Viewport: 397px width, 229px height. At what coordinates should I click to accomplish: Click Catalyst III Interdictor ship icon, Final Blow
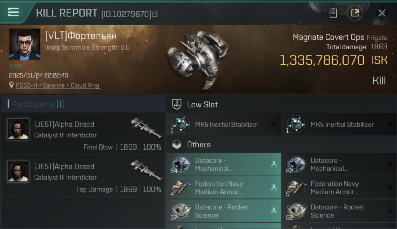pyautogui.click(x=146, y=128)
